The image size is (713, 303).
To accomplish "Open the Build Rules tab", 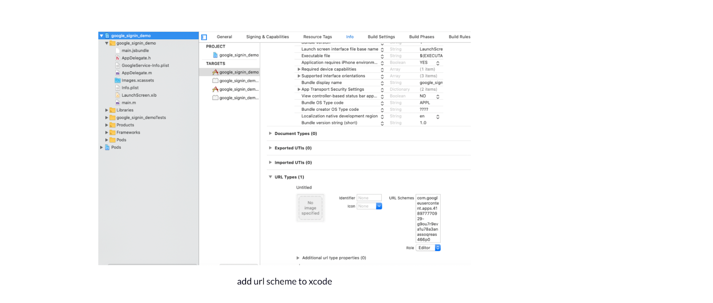I will click(459, 37).
